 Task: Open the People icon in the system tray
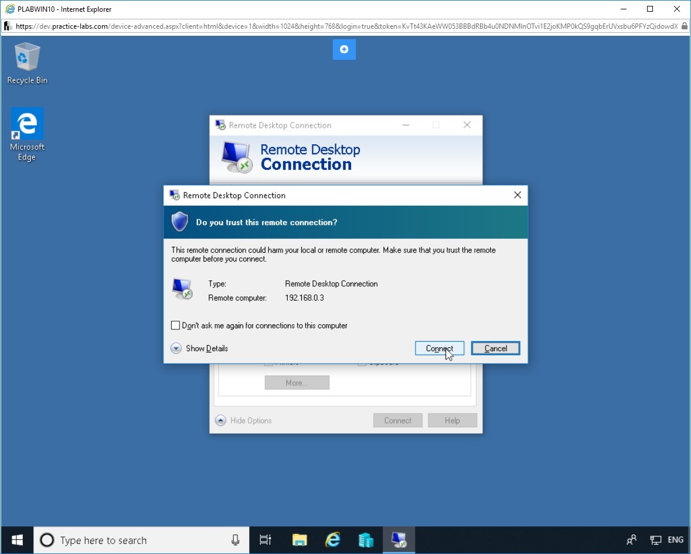[x=631, y=540]
